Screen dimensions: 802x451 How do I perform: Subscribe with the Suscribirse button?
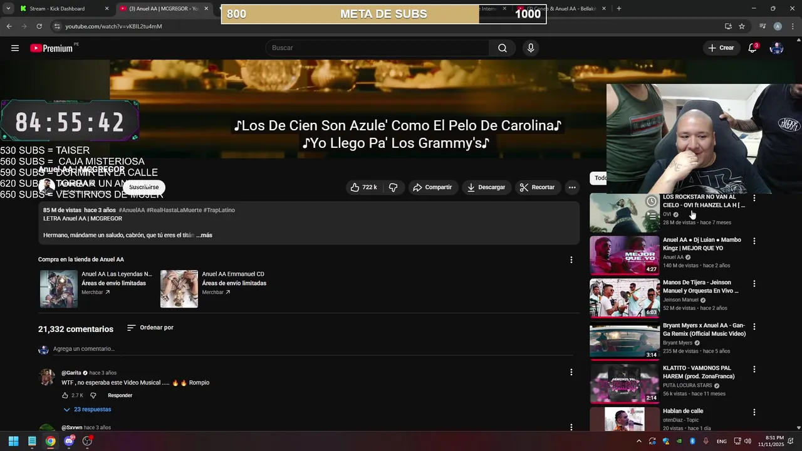coord(144,187)
